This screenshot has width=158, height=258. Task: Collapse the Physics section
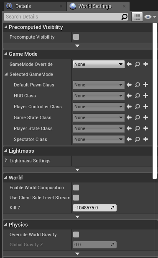tap(5, 224)
